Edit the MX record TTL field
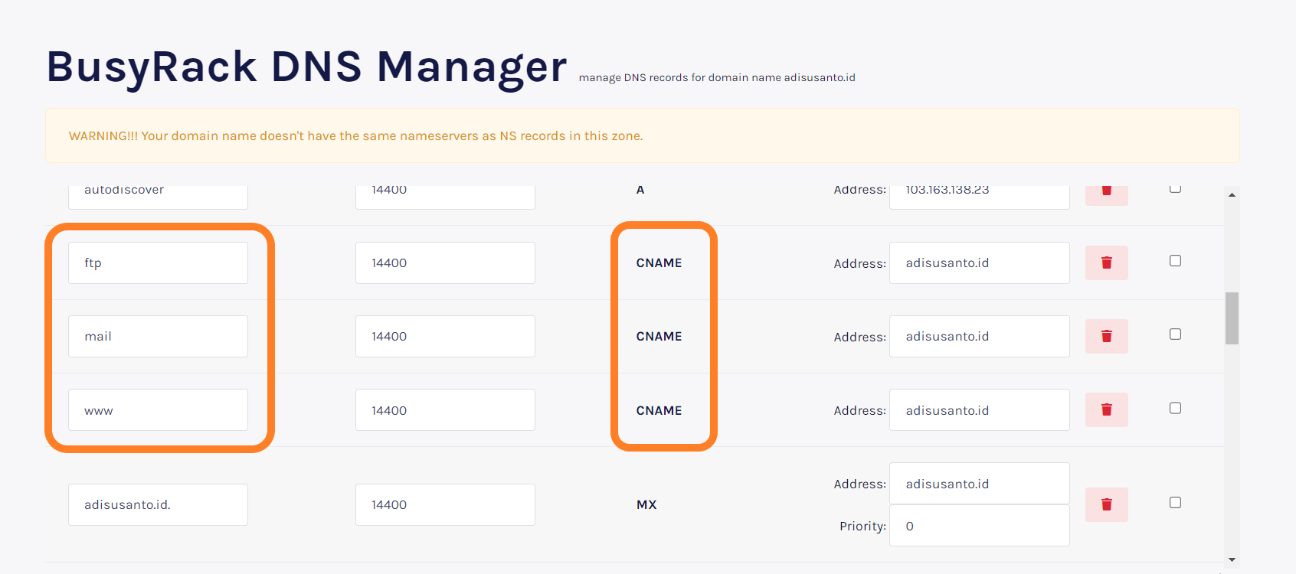Screen dimensions: 1296x574 pos(445,504)
